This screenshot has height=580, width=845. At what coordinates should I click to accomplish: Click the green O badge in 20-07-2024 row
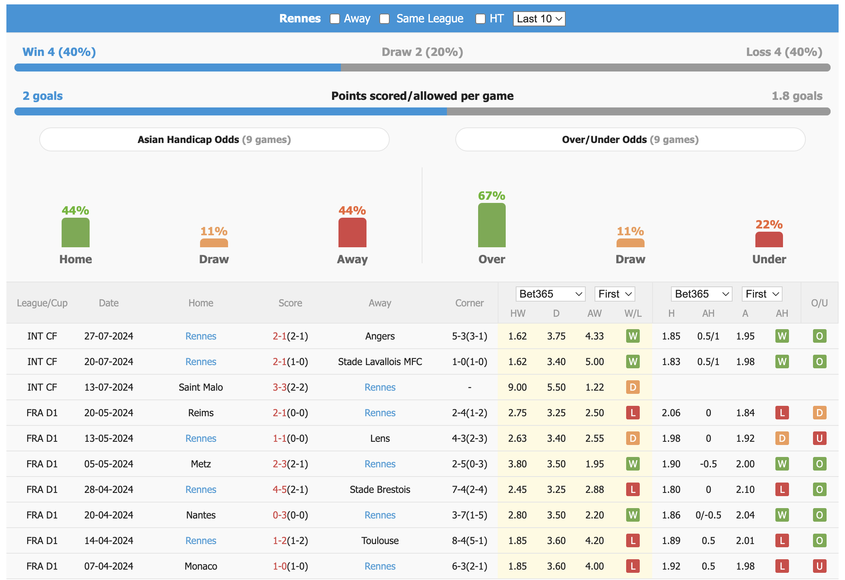(x=819, y=362)
